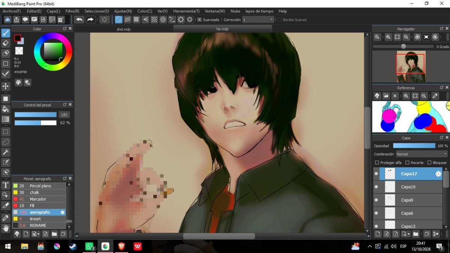The image size is (450, 253).
Task: Hide Capa10 layer visibility
Action: click(376, 187)
